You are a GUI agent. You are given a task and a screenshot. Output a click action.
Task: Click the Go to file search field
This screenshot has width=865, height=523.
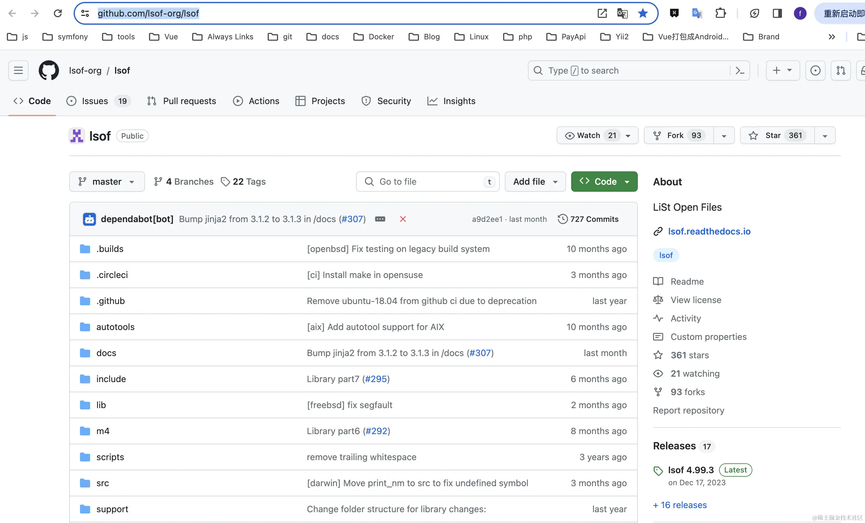[427, 182]
